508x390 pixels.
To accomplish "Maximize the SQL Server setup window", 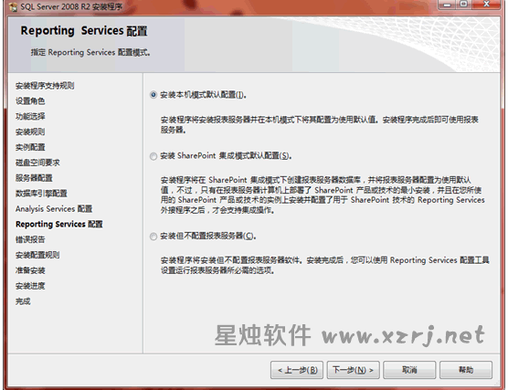I will point(464,5).
